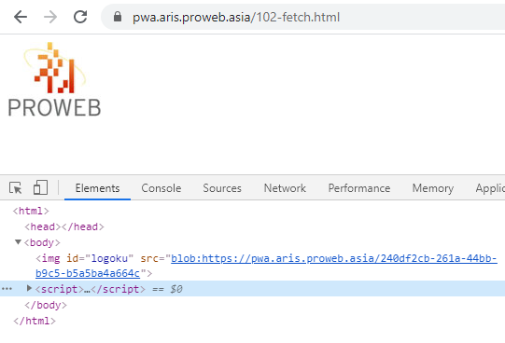
Task: Open the Sources tab
Action: pos(222,188)
